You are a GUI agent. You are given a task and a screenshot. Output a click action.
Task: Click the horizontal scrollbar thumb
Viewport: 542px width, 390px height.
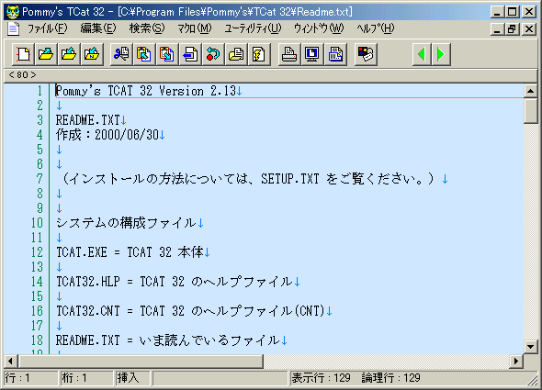[x=141, y=362]
